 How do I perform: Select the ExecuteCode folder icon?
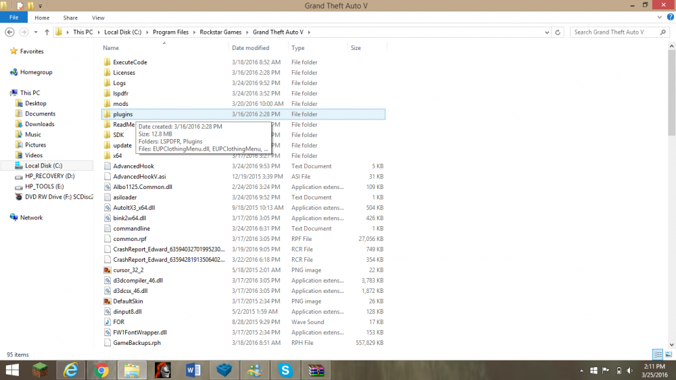click(107, 62)
